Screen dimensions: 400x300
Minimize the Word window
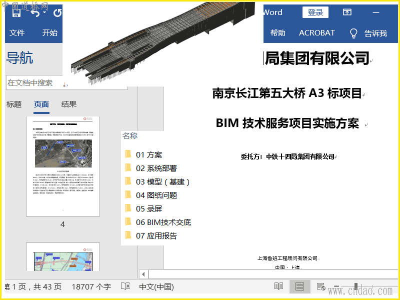tap(376, 12)
